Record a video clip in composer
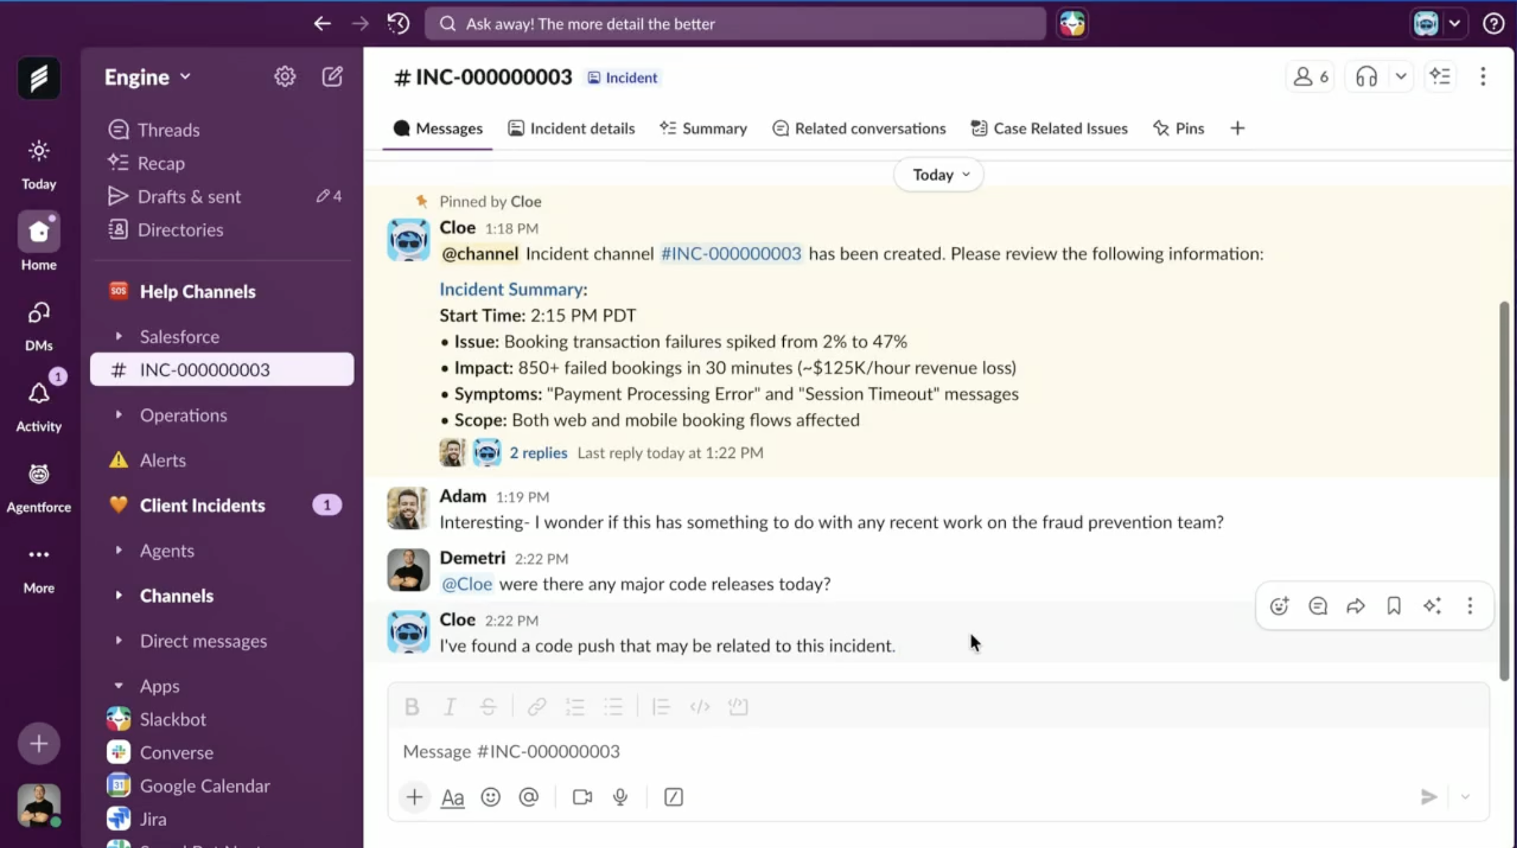Image resolution: width=1517 pixels, height=848 pixels. [x=582, y=797]
